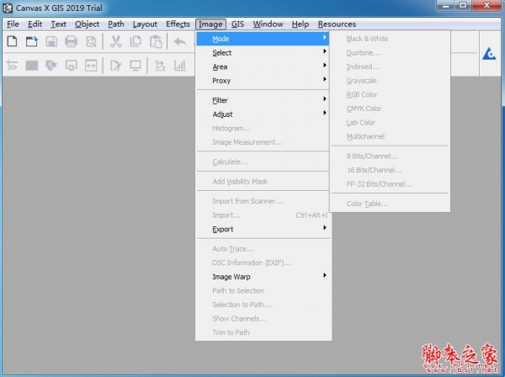
Task: Expand the Image Warp submenu
Action: 263,277
